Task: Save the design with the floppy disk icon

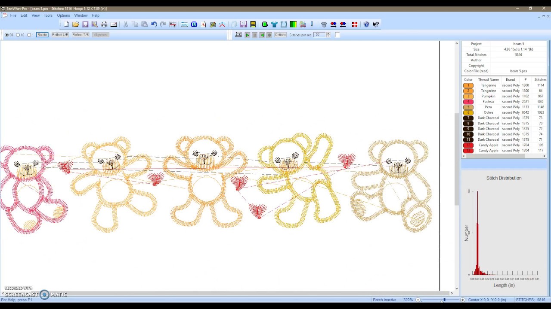Action: click(85, 24)
